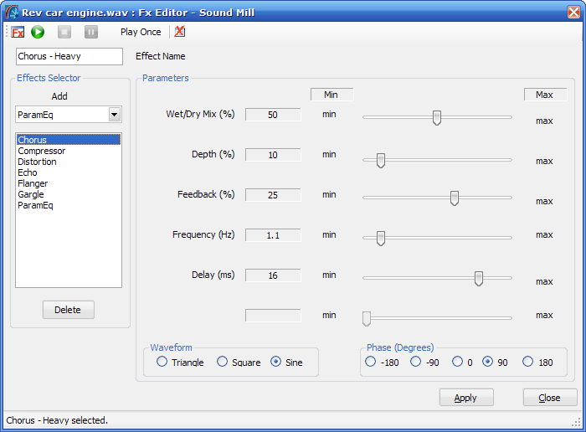Viewport: 586px width, 432px height.
Task: Select Flanger in the effects list
Action: (x=69, y=183)
